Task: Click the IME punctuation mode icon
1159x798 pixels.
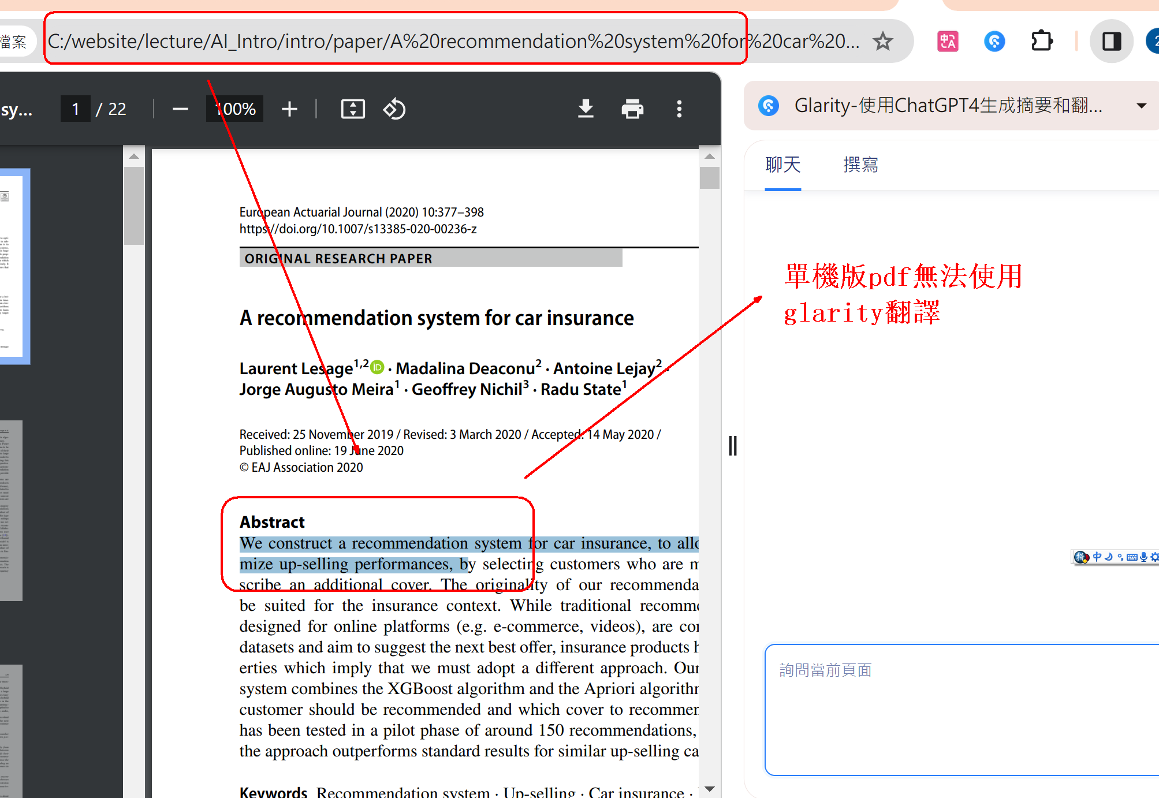Action: [1120, 557]
